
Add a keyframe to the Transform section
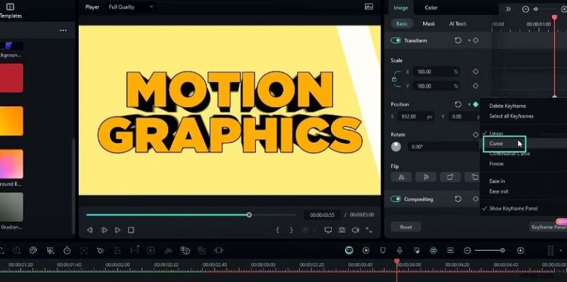pyautogui.click(x=476, y=40)
